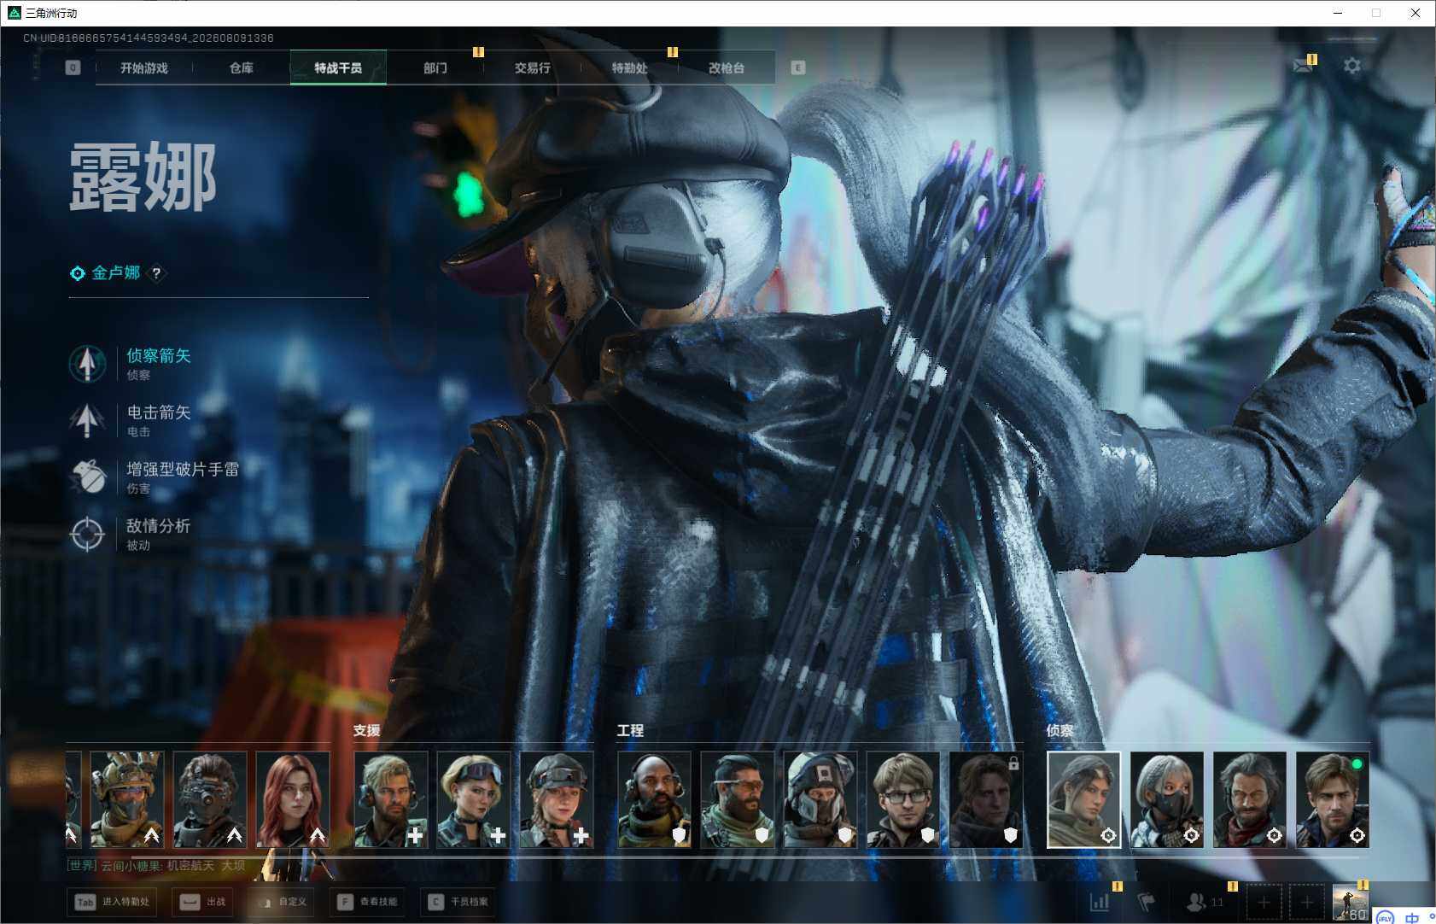Select the locked engineer operator portrait
Image resolution: width=1436 pixels, height=924 pixels.
pyautogui.click(x=986, y=799)
